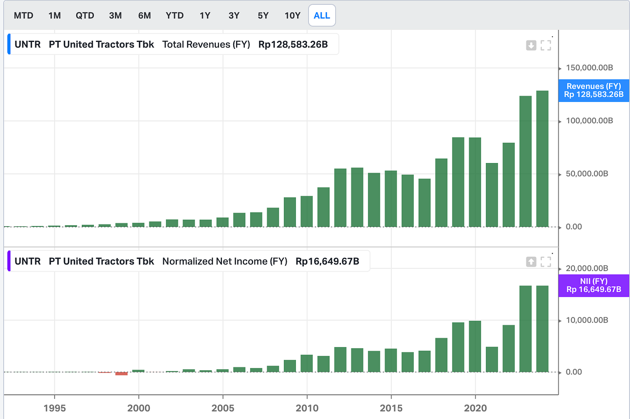This screenshot has height=419, width=630.
Task: Click the purple Net Income legend swatch
Action: coord(9,261)
